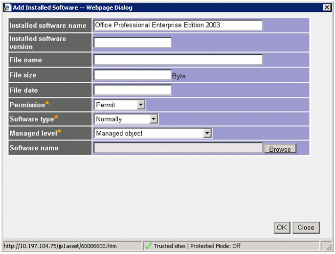Focus the File date text box
Viewport: 335px width, 254px height.
(133, 90)
